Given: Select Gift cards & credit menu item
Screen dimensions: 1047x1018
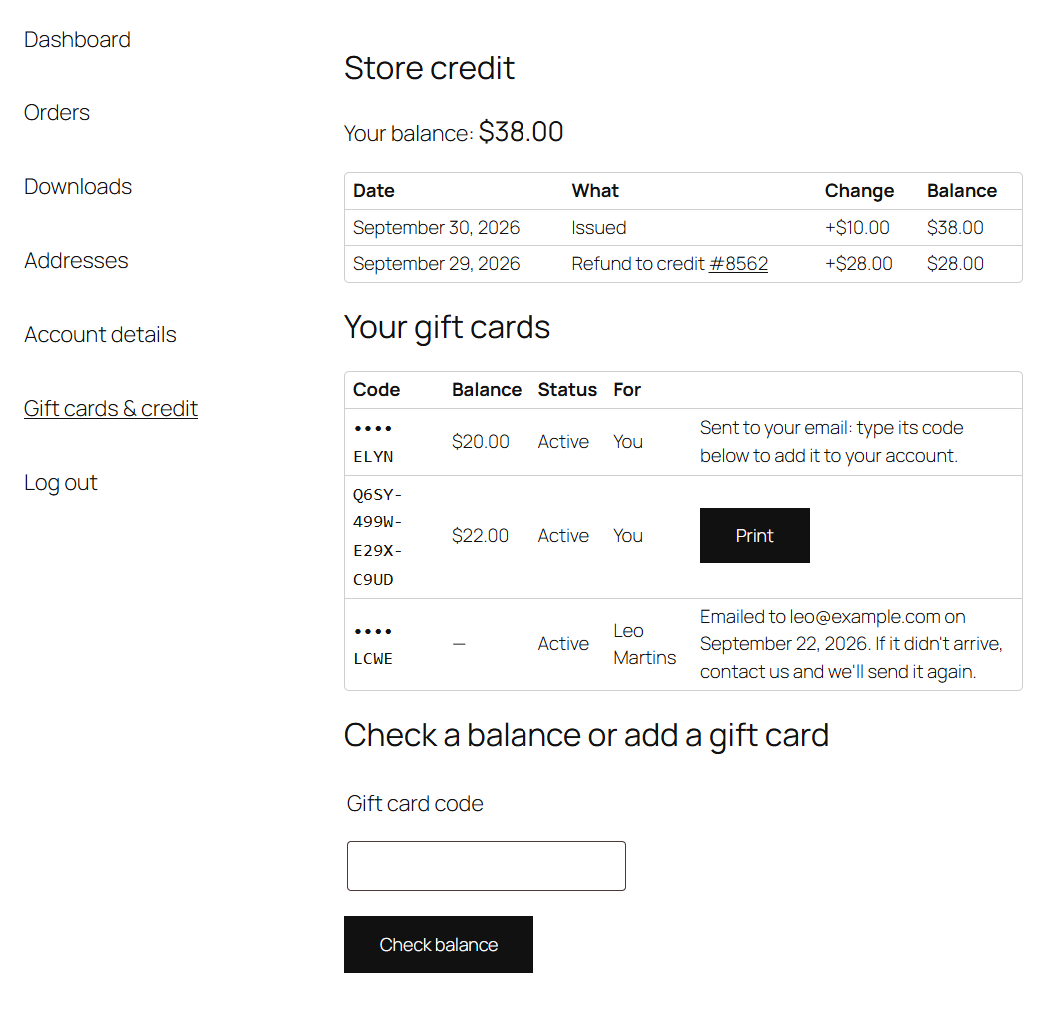Looking at the screenshot, I should point(111,408).
